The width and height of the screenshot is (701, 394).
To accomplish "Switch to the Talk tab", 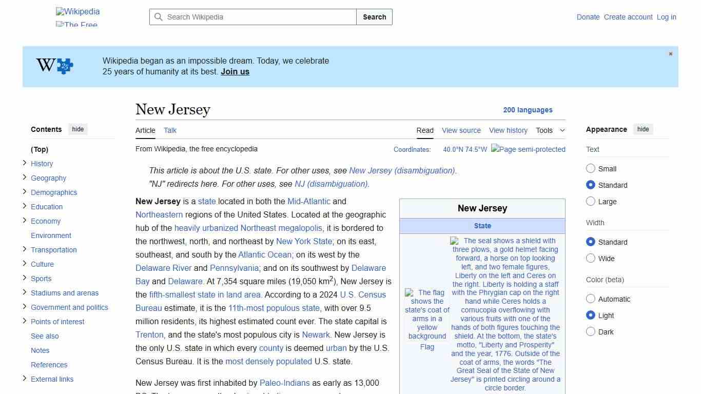I will click(x=170, y=130).
